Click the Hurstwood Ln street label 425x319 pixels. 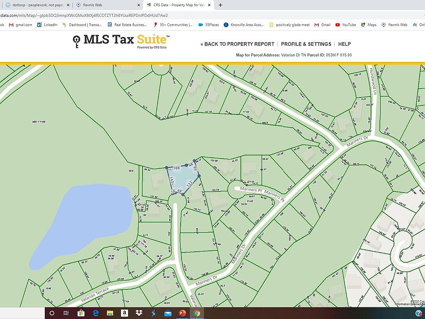pos(373,81)
